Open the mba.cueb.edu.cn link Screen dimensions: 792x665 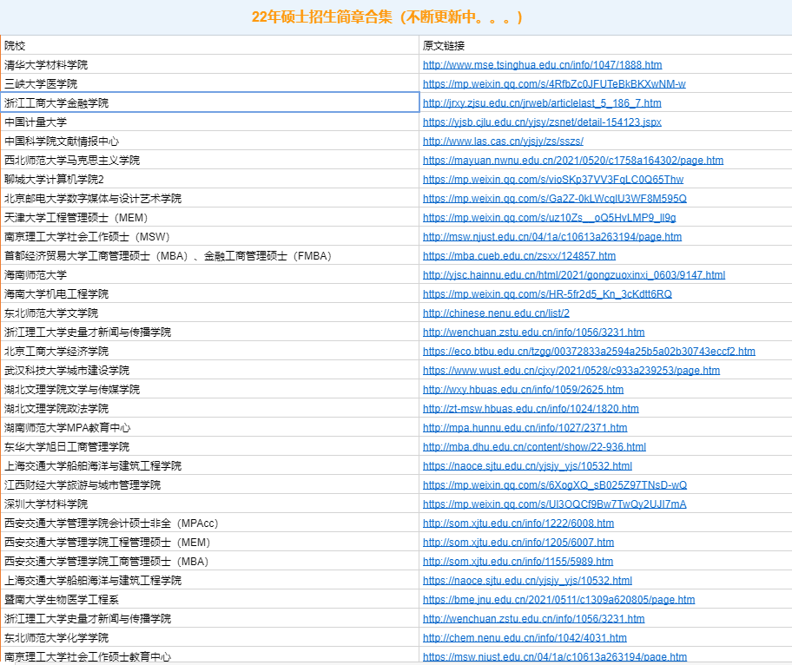[518, 256]
